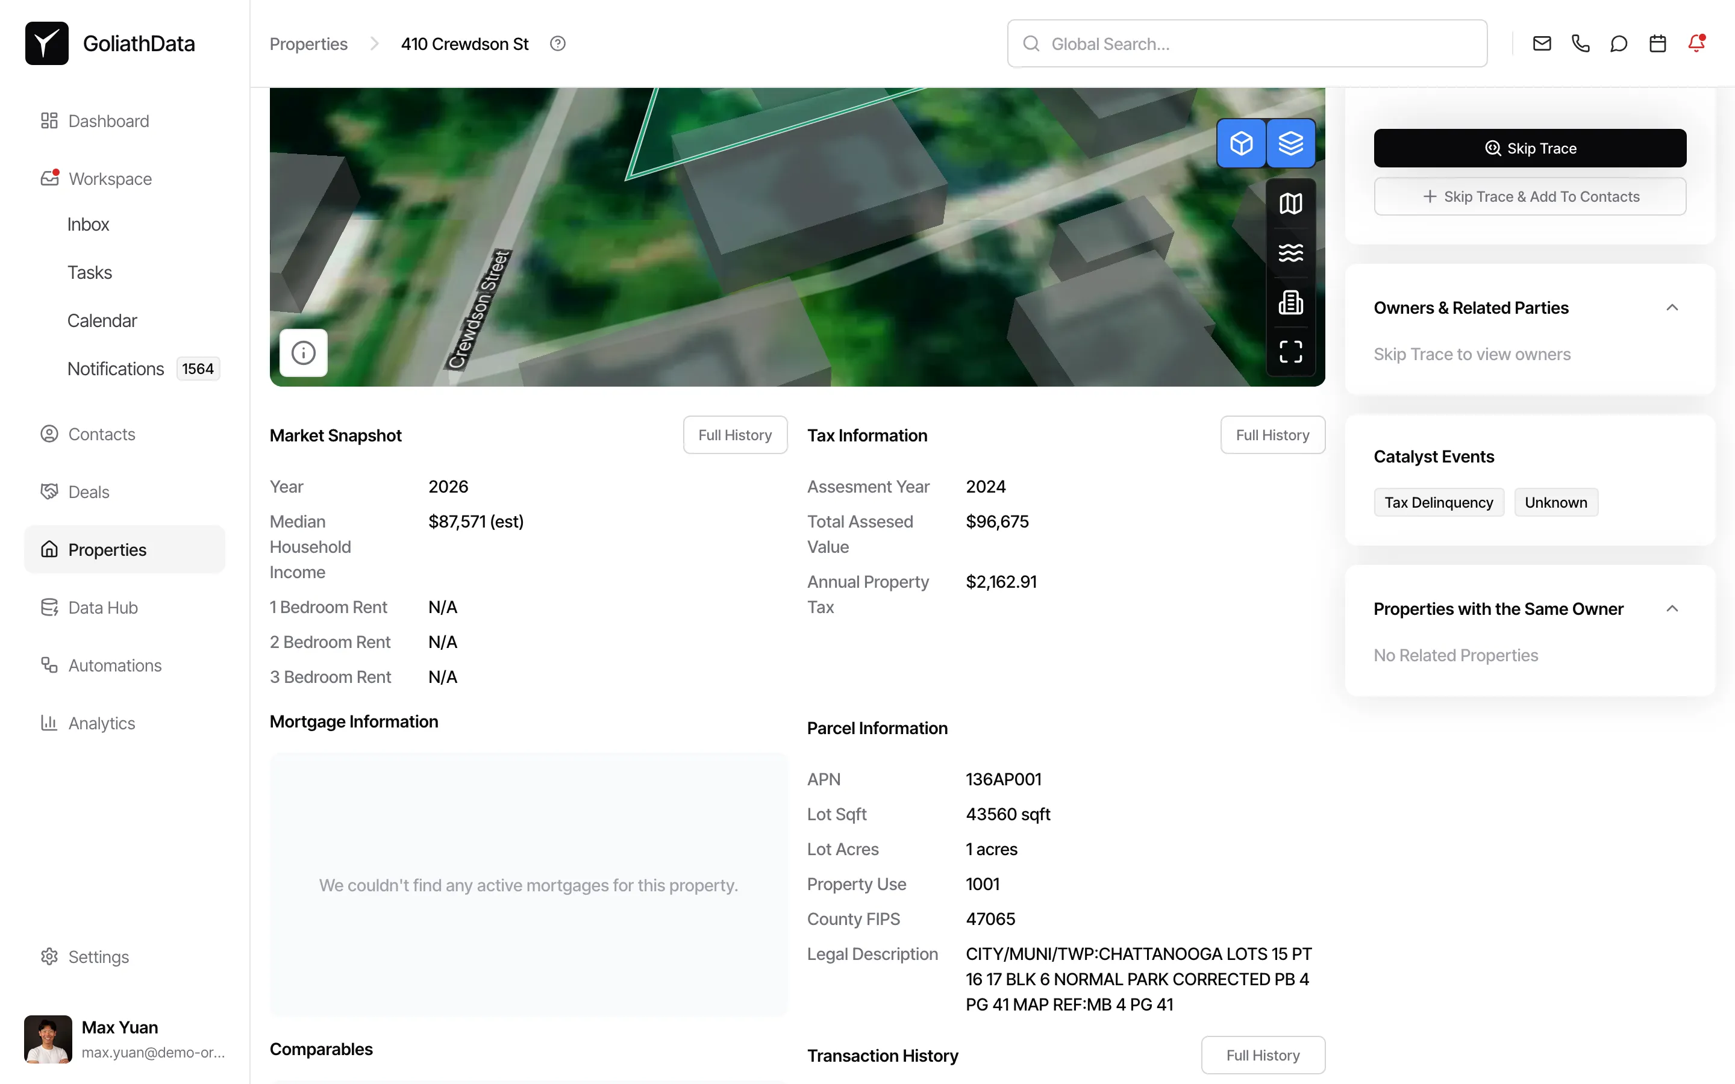Focus the Global Search field
1735x1084 pixels.
coord(1248,44)
